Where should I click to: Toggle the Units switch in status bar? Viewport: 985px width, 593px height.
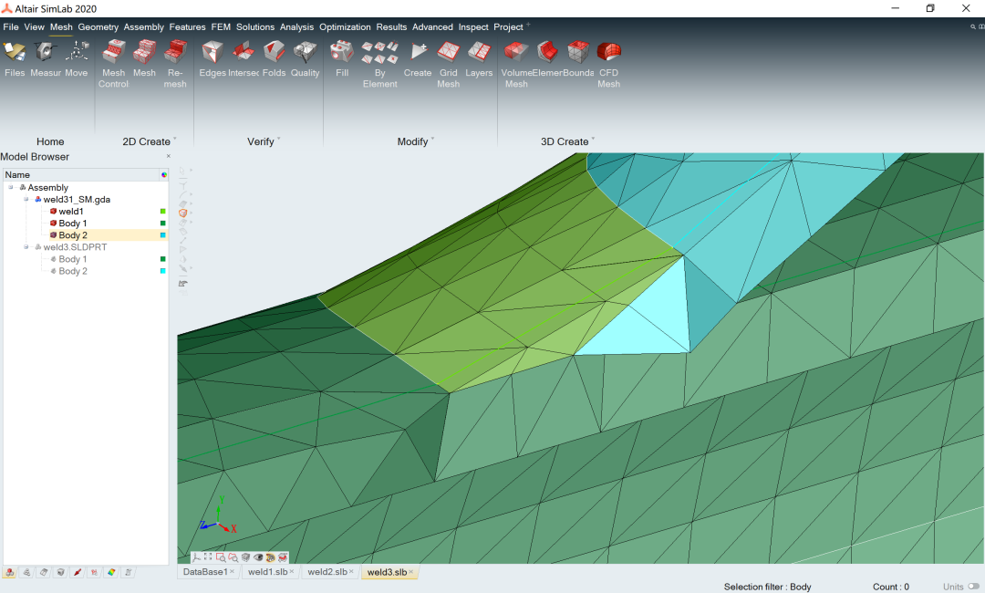coord(974,587)
